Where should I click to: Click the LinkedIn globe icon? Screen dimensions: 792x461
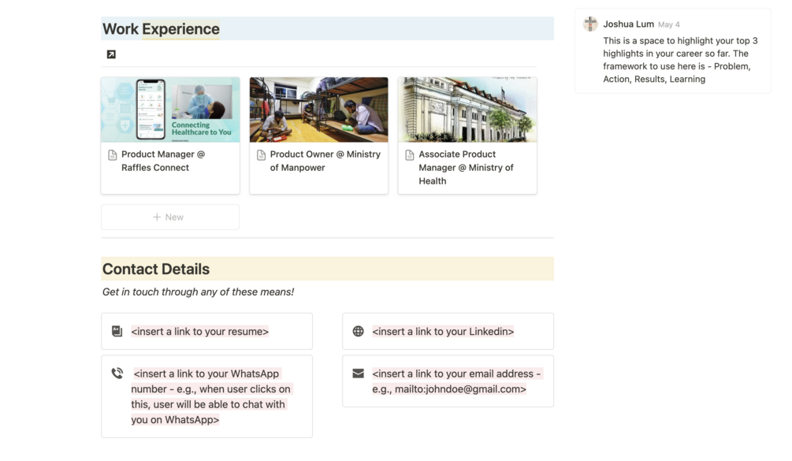point(358,332)
